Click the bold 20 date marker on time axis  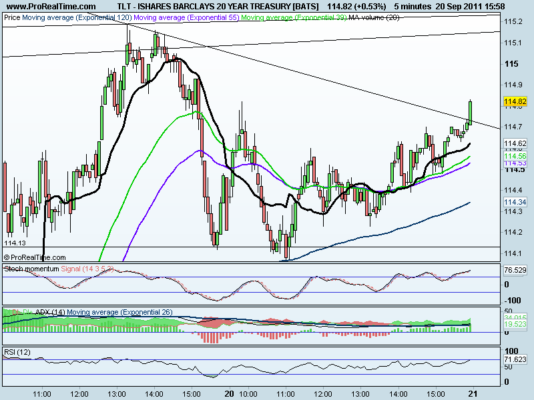(x=229, y=394)
